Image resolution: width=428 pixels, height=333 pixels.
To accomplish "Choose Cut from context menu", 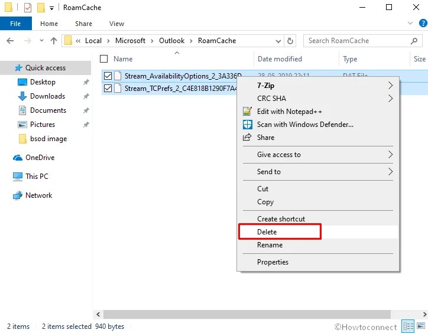I will coord(318,189).
